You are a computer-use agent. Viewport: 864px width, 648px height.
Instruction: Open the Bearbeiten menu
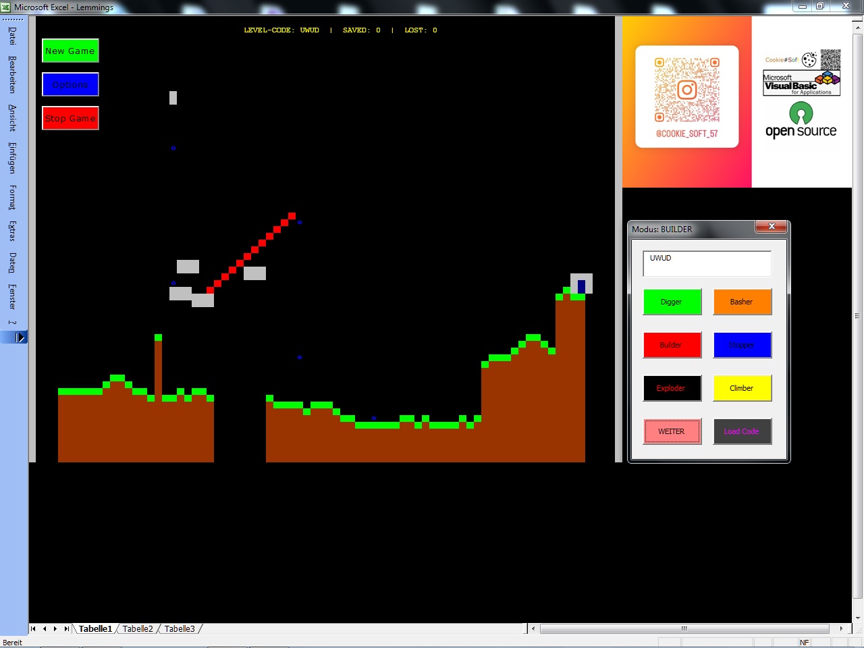coord(12,74)
